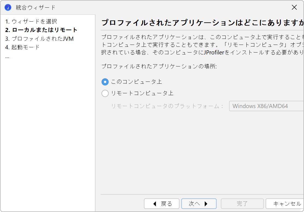Click the page heading プロファイルされたアプリケーションはどこに
304x212 pixels.
(202, 23)
